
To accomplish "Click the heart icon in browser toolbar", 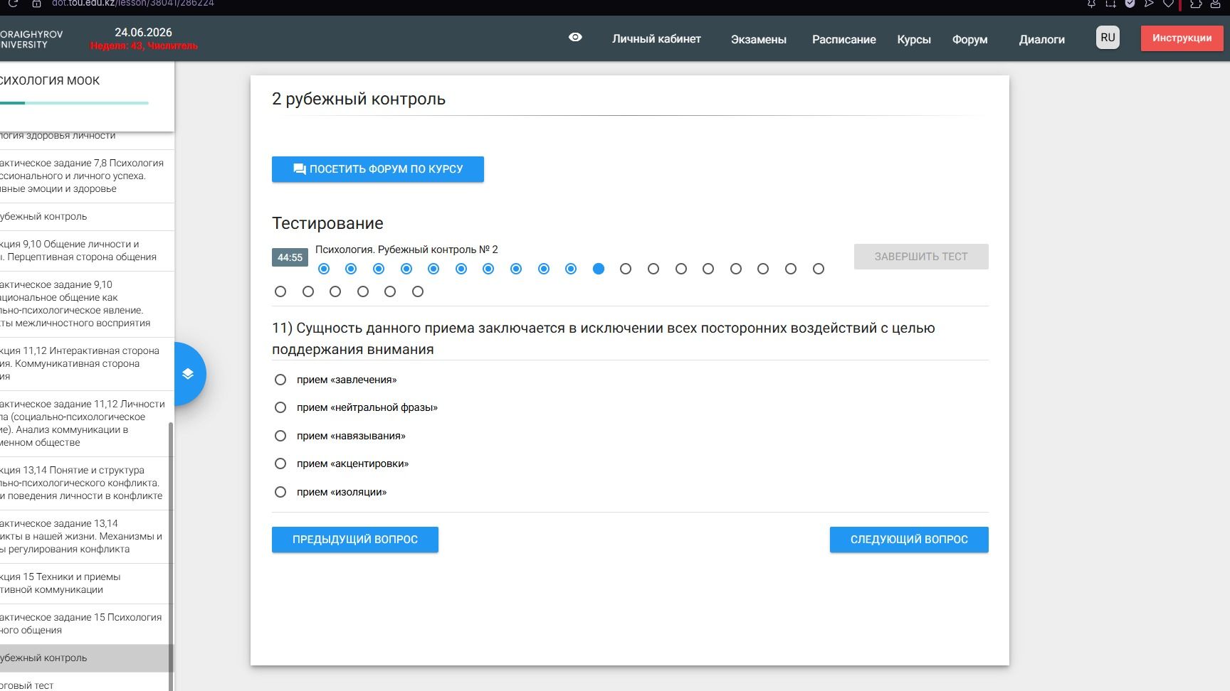I will (x=1168, y=4).
